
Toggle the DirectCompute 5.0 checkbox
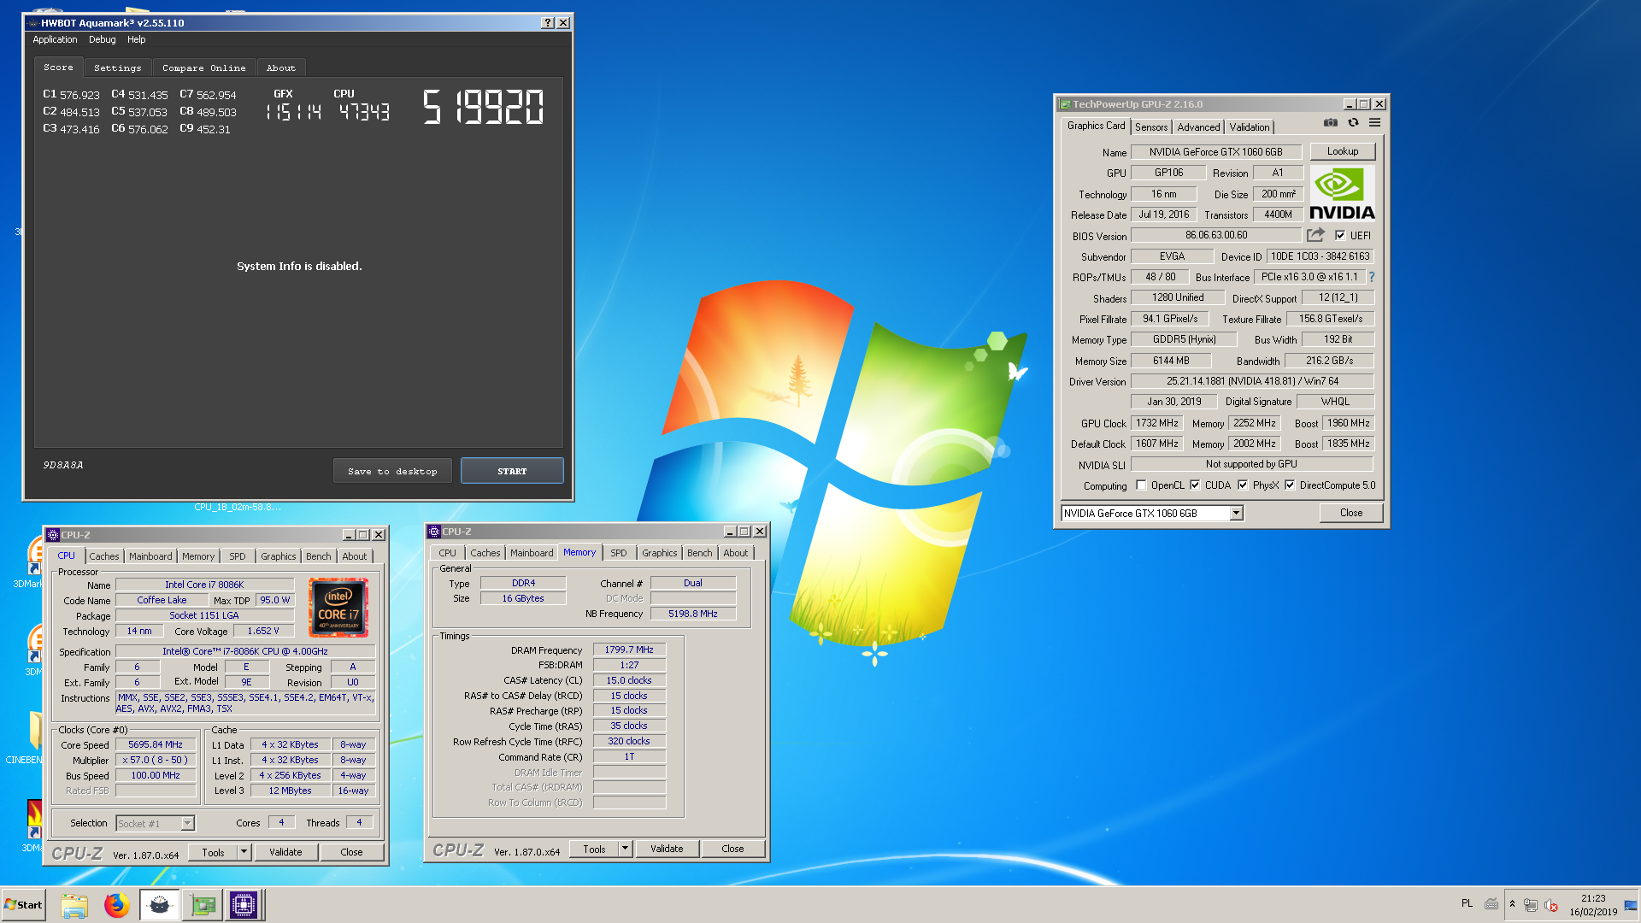1290,485
